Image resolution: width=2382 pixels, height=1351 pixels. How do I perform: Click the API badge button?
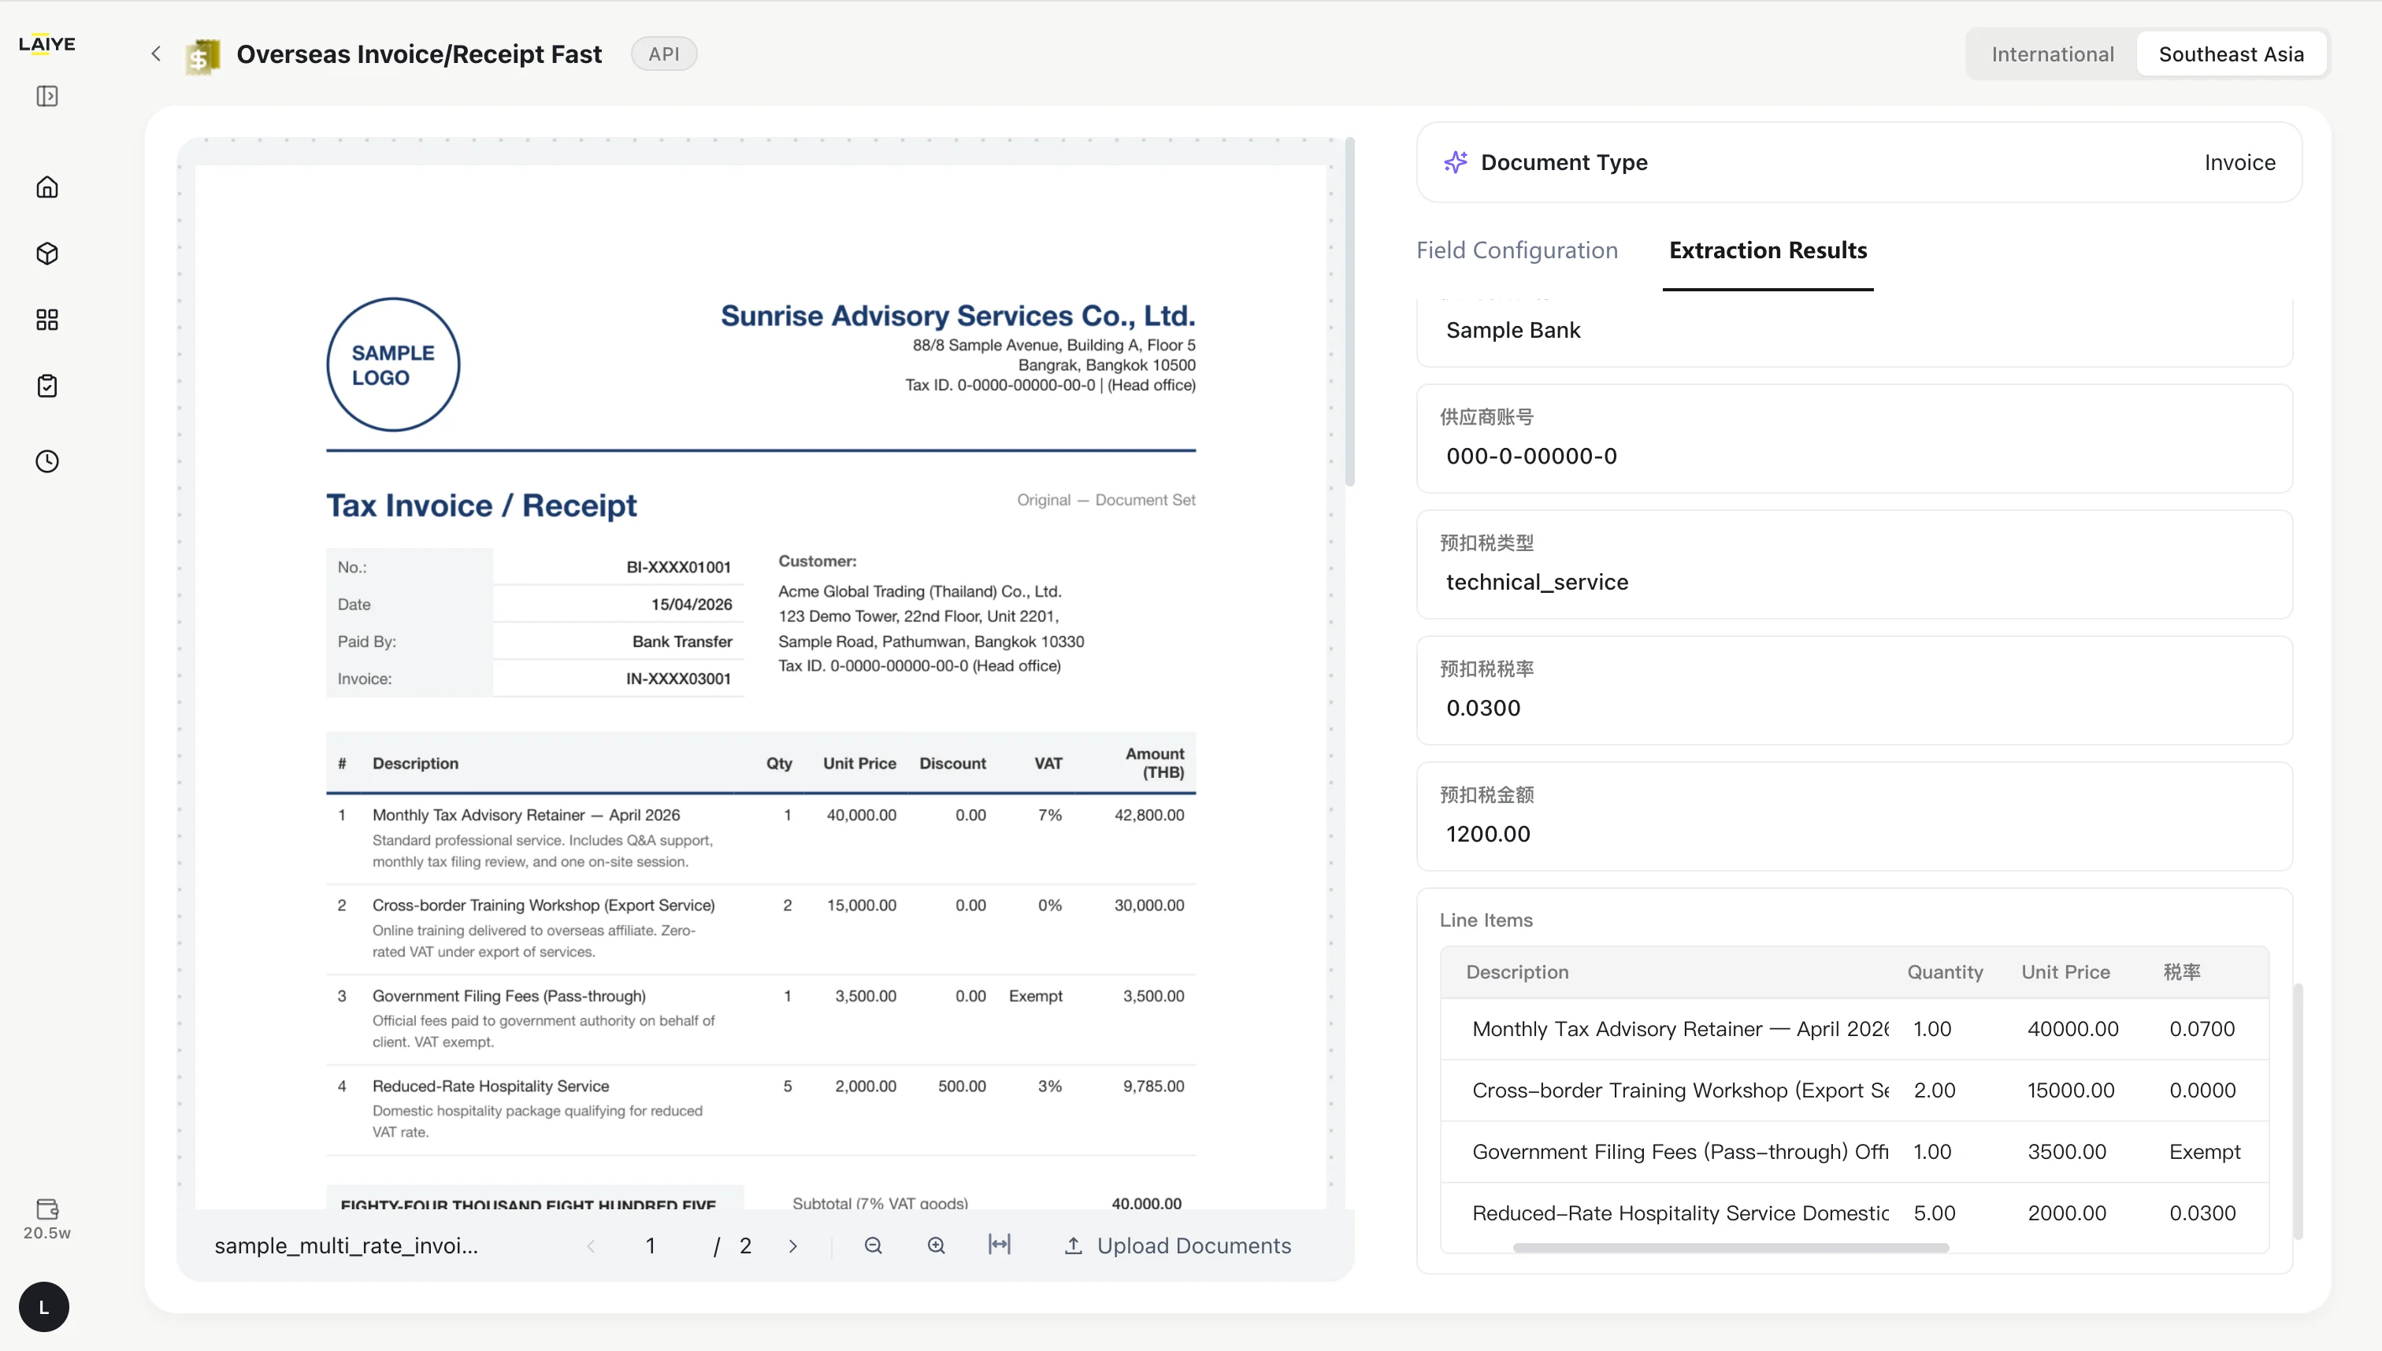point(664,54)
